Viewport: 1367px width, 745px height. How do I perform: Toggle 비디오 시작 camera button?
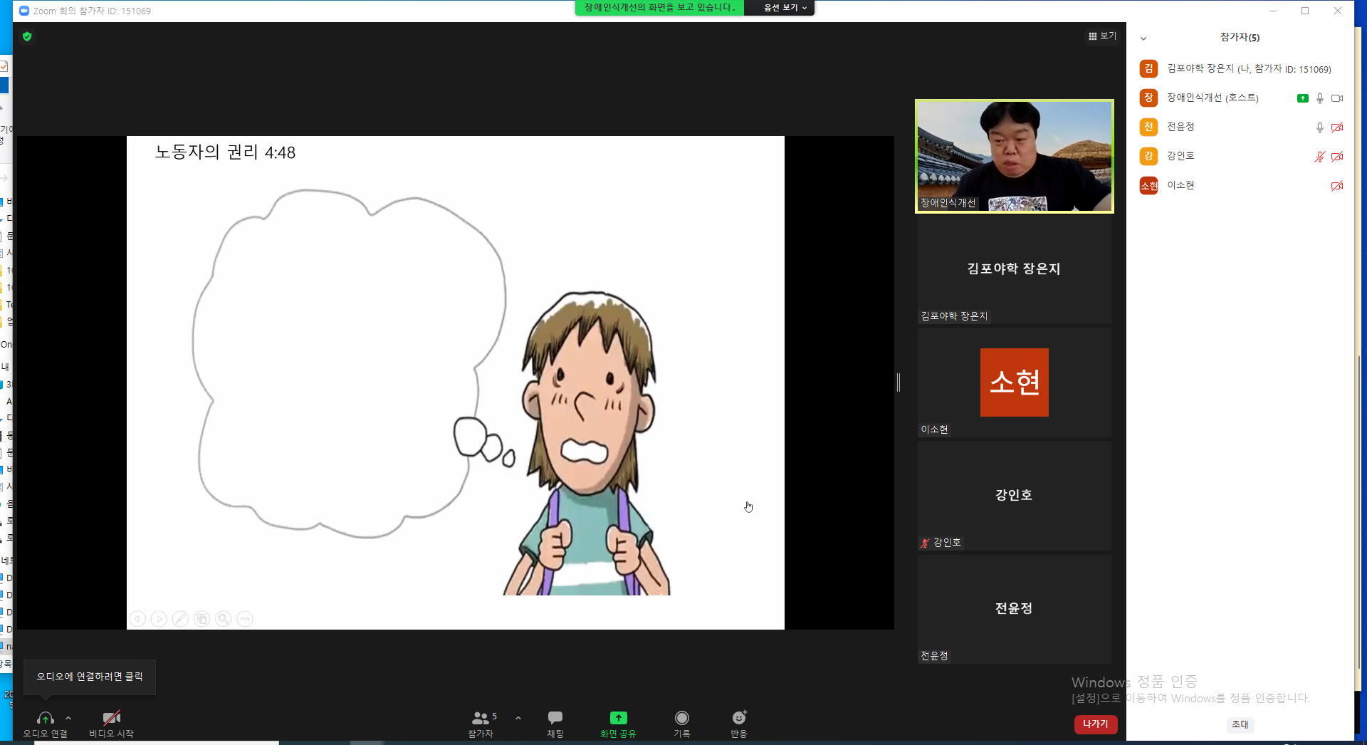[111, 723]
